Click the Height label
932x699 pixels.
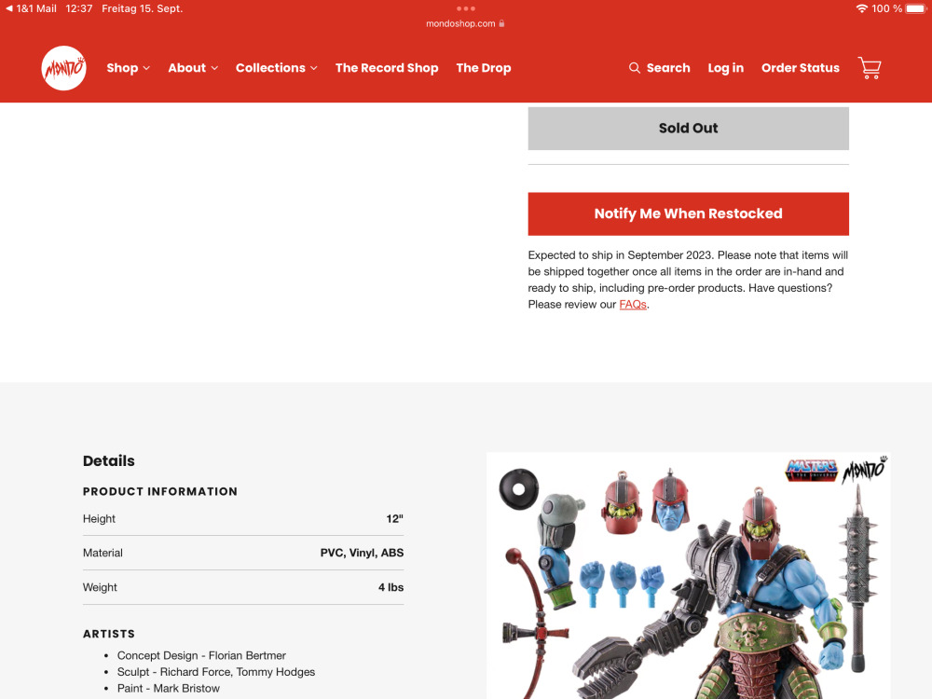click(x=100, y=519)
